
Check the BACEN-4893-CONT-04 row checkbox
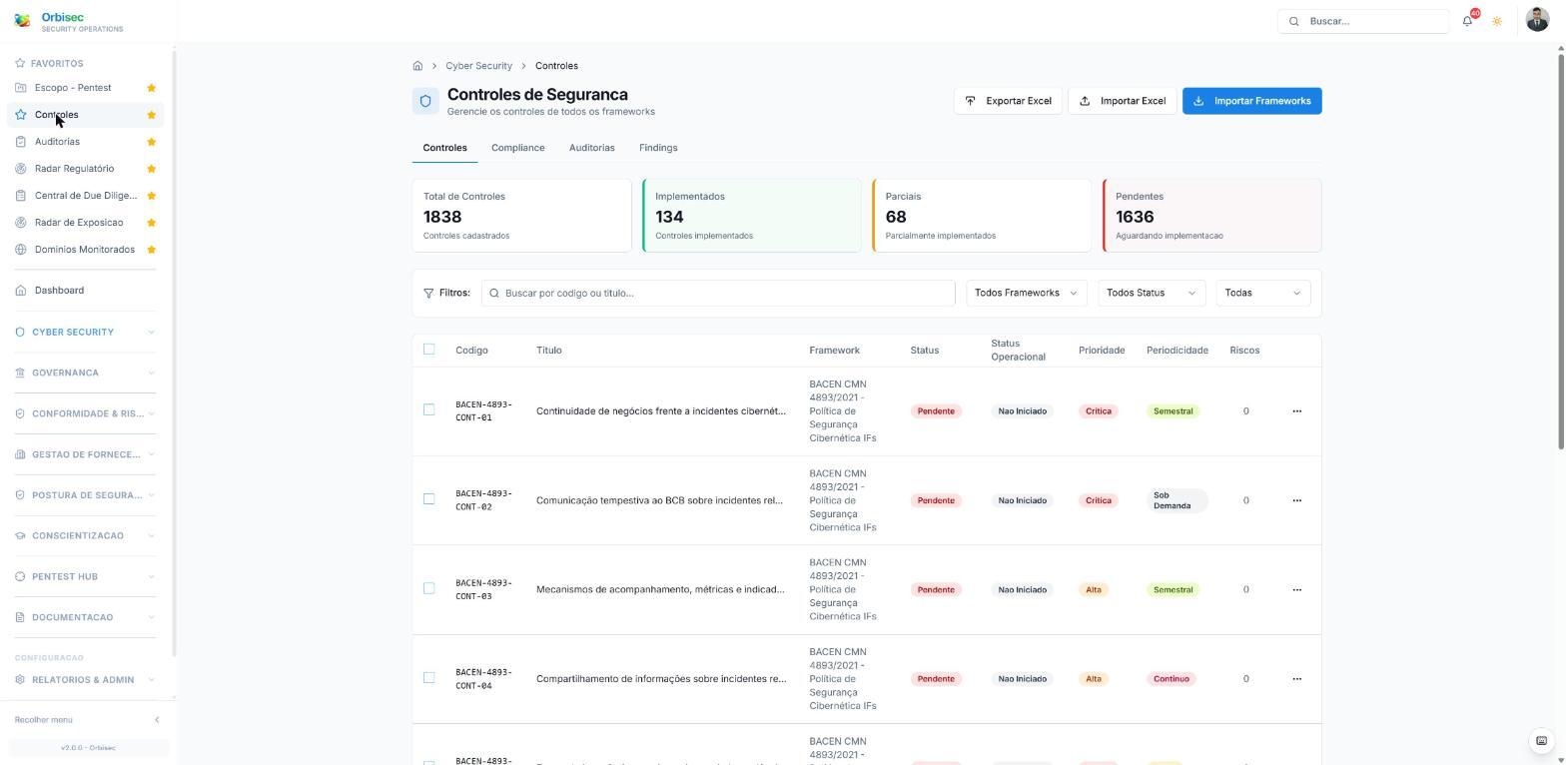pos(429,678)
